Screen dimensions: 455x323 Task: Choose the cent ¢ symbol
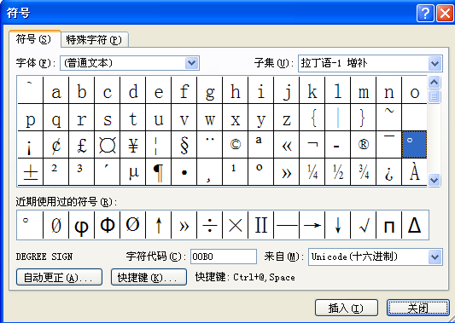(56, 144)
